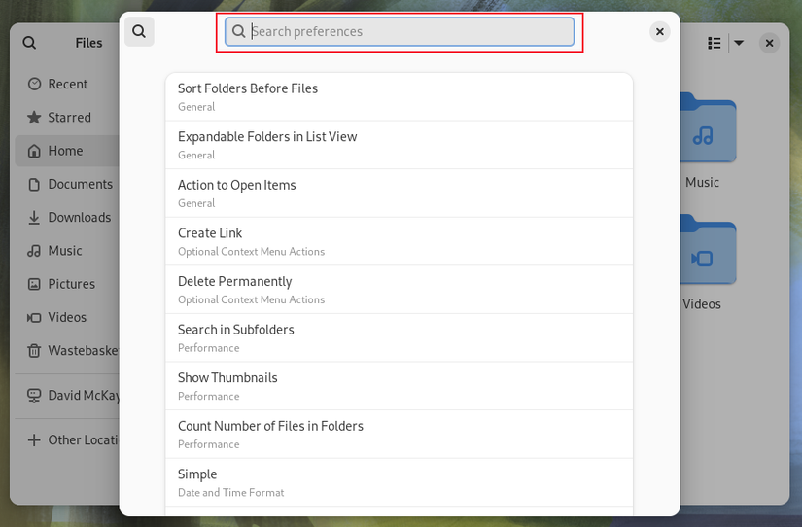Open Downloads in Files sidebar
The height and width of the screenshot is (527, 802).
pos(67,217)
